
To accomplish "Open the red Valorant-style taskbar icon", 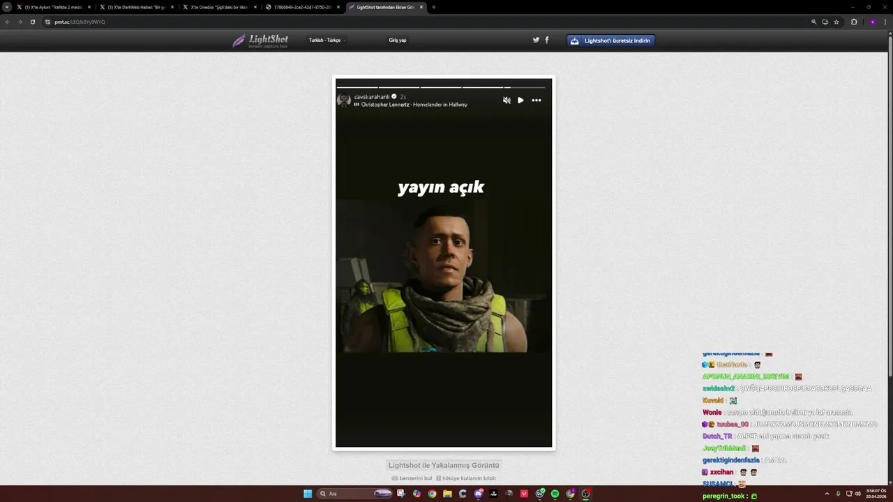I will click(525, 494).
